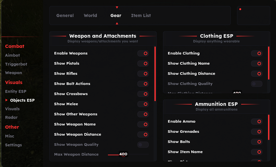Open Radar settings
Image resolution: width=276 pixels, height=167 pixels.
pos(11,117)
